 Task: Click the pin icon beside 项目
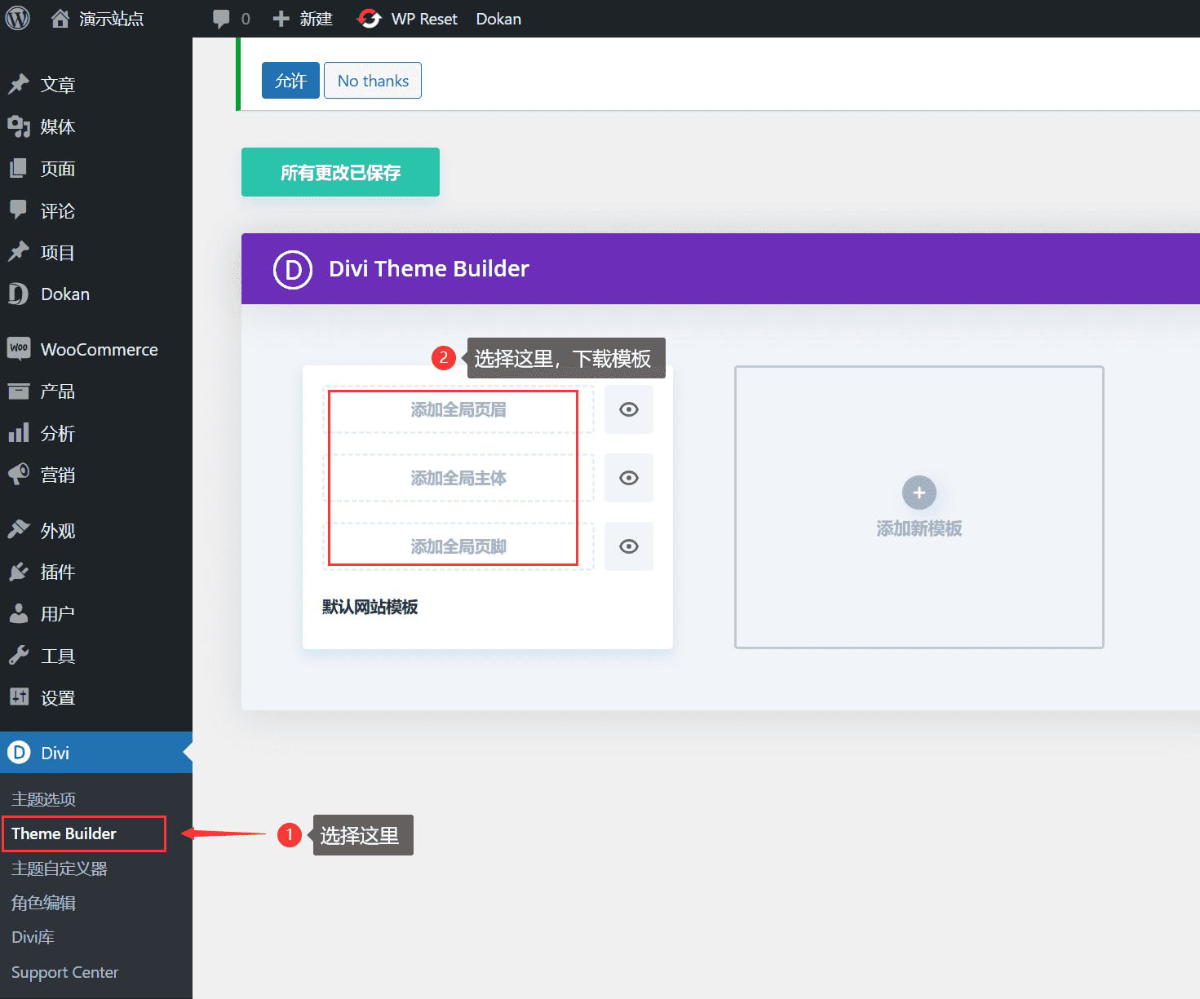coord(19,252)
